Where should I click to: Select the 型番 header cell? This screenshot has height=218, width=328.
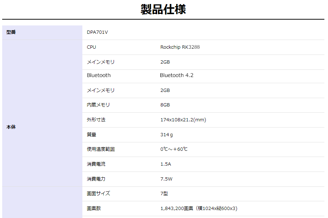42,32
